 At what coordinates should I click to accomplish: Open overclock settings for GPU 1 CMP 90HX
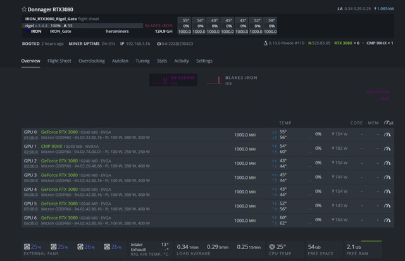[x=387, y=149]
